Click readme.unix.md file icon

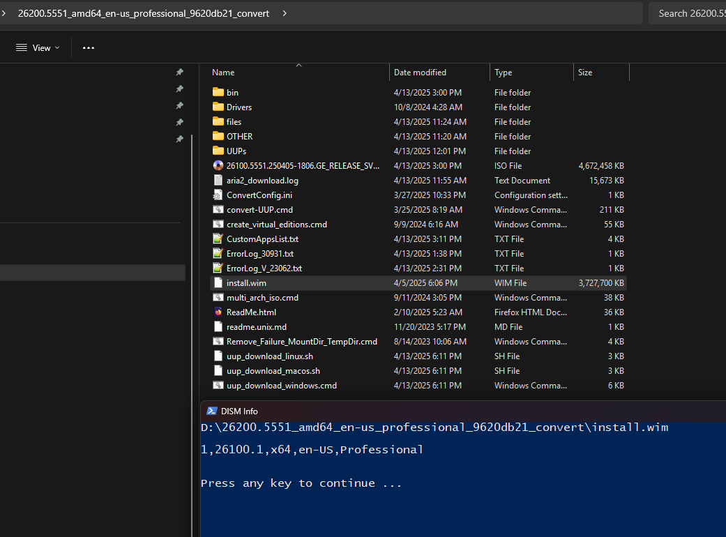pyautogui.click(x=218, y=327)
